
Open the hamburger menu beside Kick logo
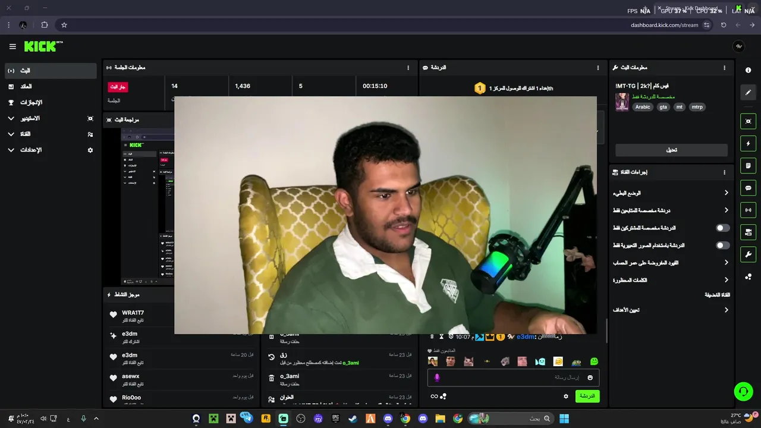12,46
